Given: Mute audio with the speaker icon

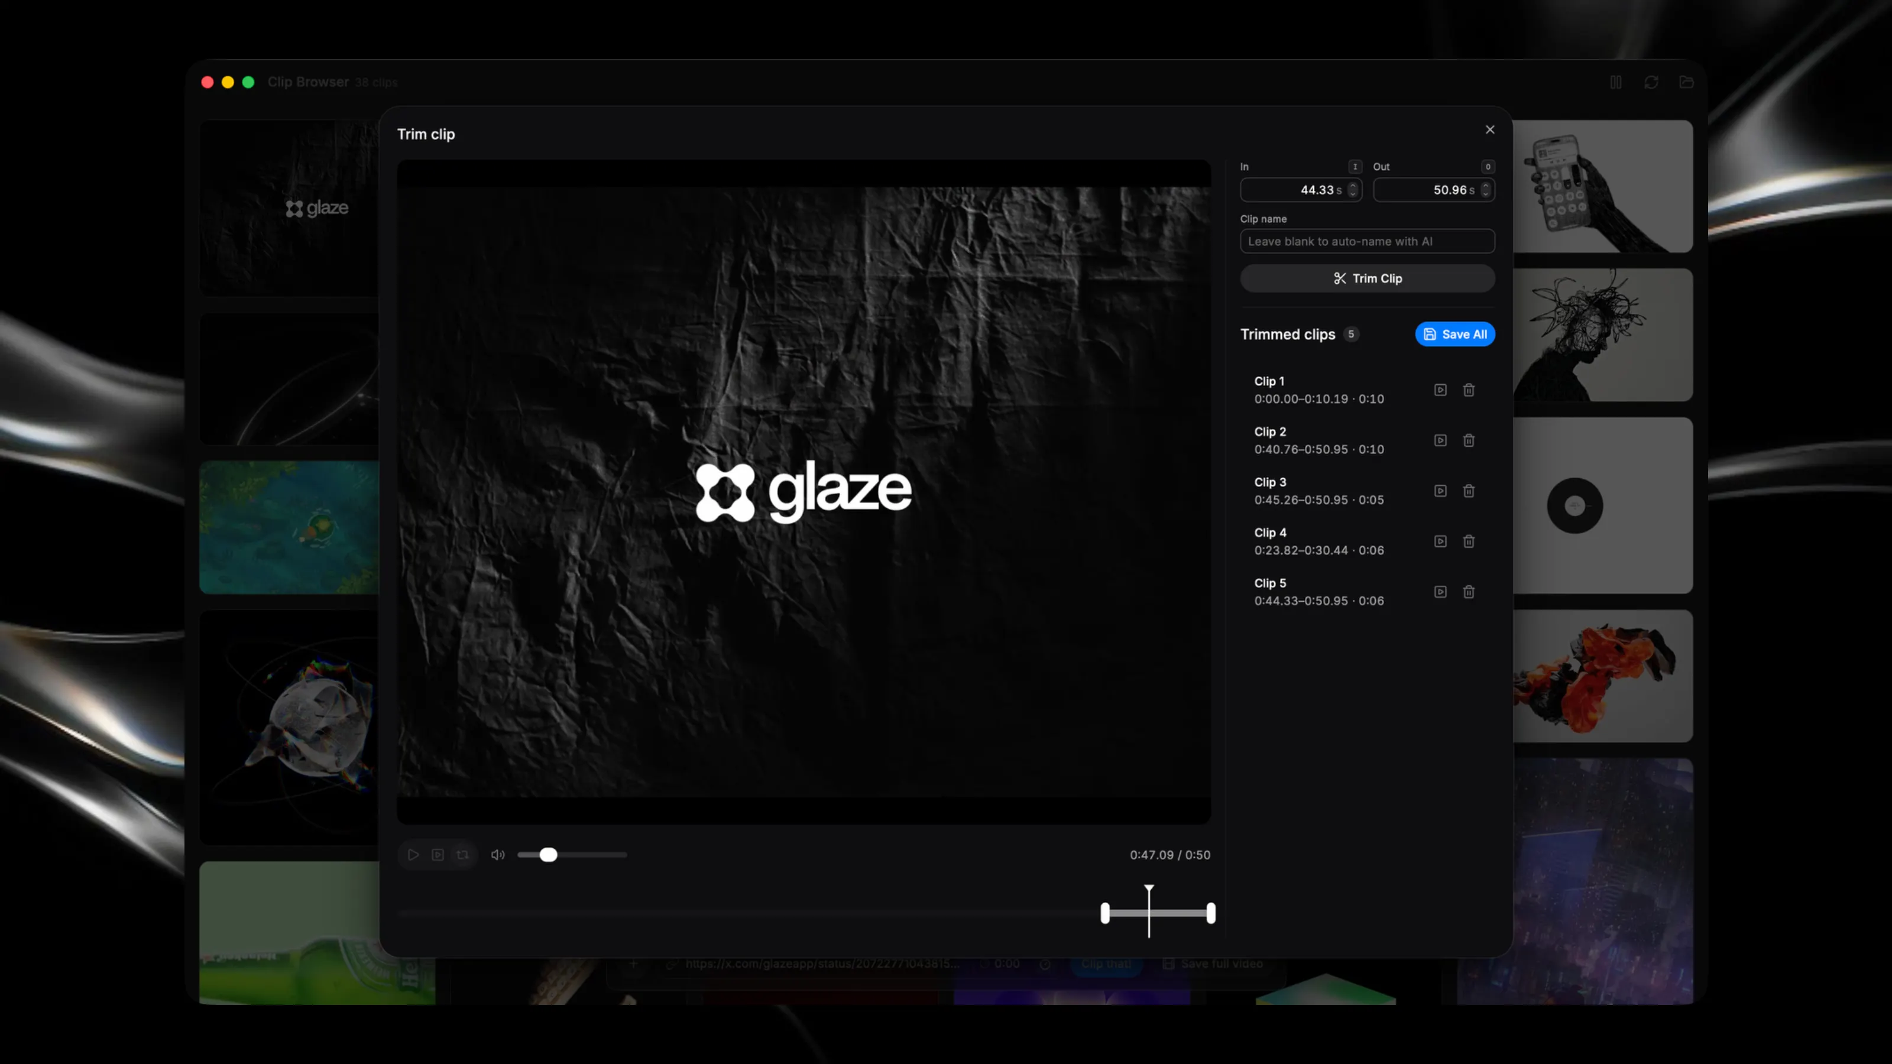Looking at the screenshot, I should [498, 855].
